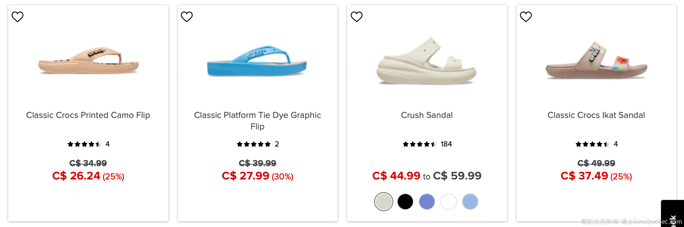Open star rating for Camo Flip

tap(84, 144)
